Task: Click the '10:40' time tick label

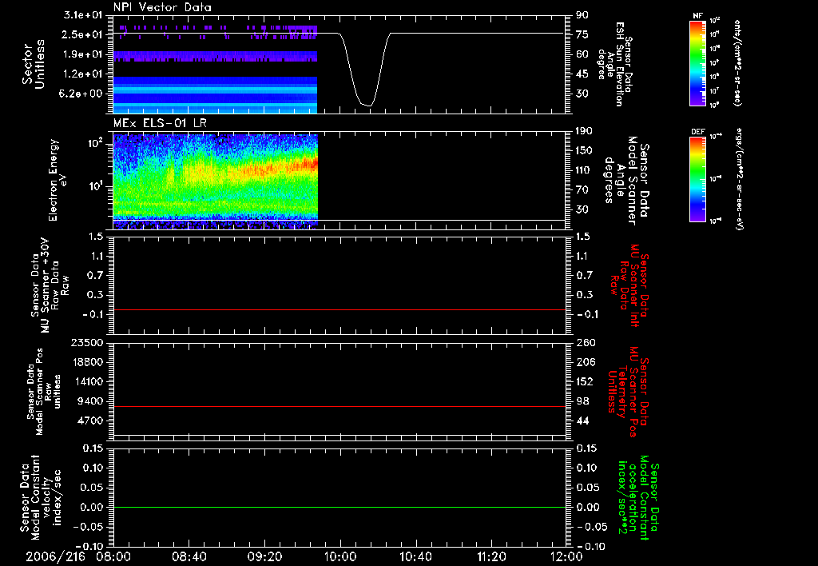Action: click(415, 557)
